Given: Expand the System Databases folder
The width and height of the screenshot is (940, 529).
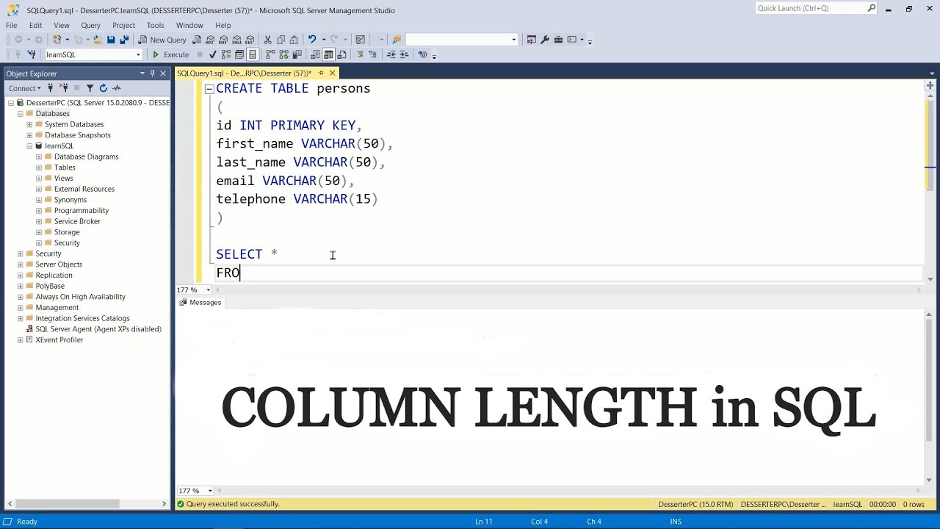Looking at the screenshot, I should click(x=29, y=124).
